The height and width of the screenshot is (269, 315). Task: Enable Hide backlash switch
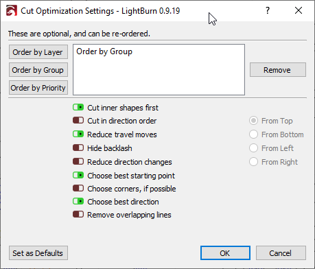click(x=78, y=148)
